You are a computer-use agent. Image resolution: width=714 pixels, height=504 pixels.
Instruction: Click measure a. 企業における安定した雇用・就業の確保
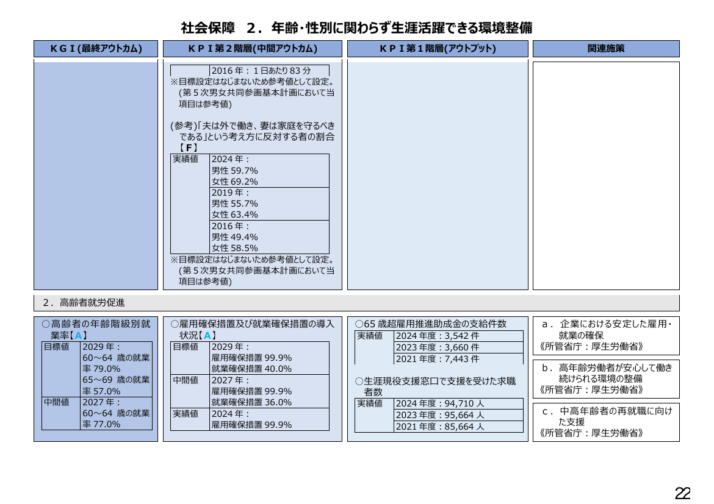606,336
